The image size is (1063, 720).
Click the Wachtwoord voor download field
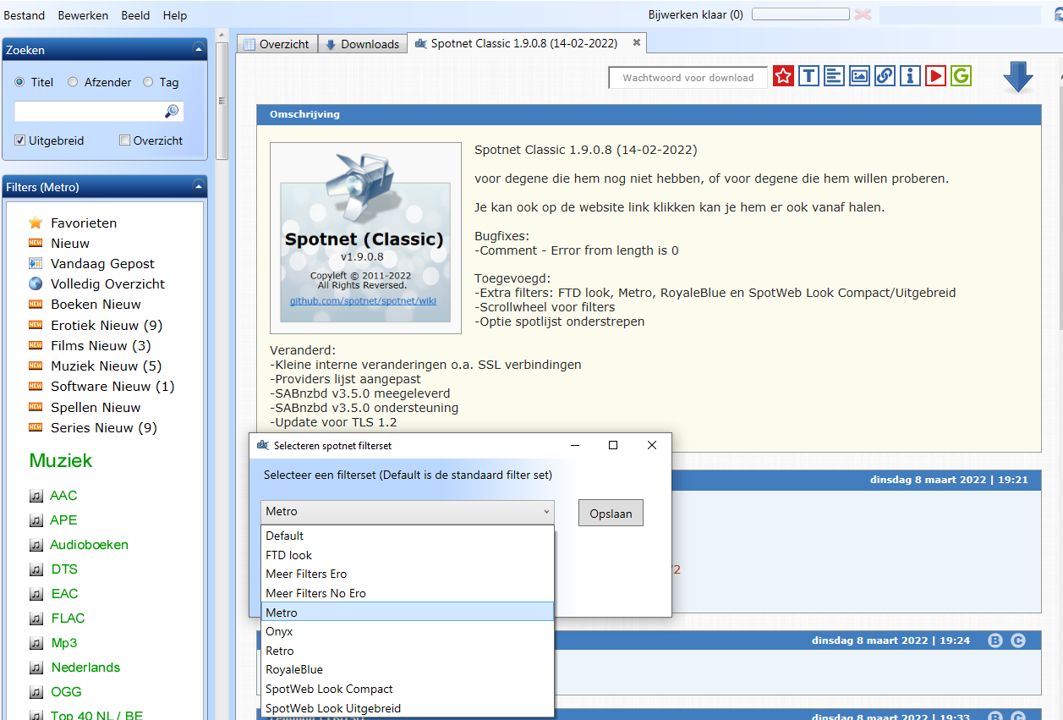pyautogui.click(x=688, y=78)
